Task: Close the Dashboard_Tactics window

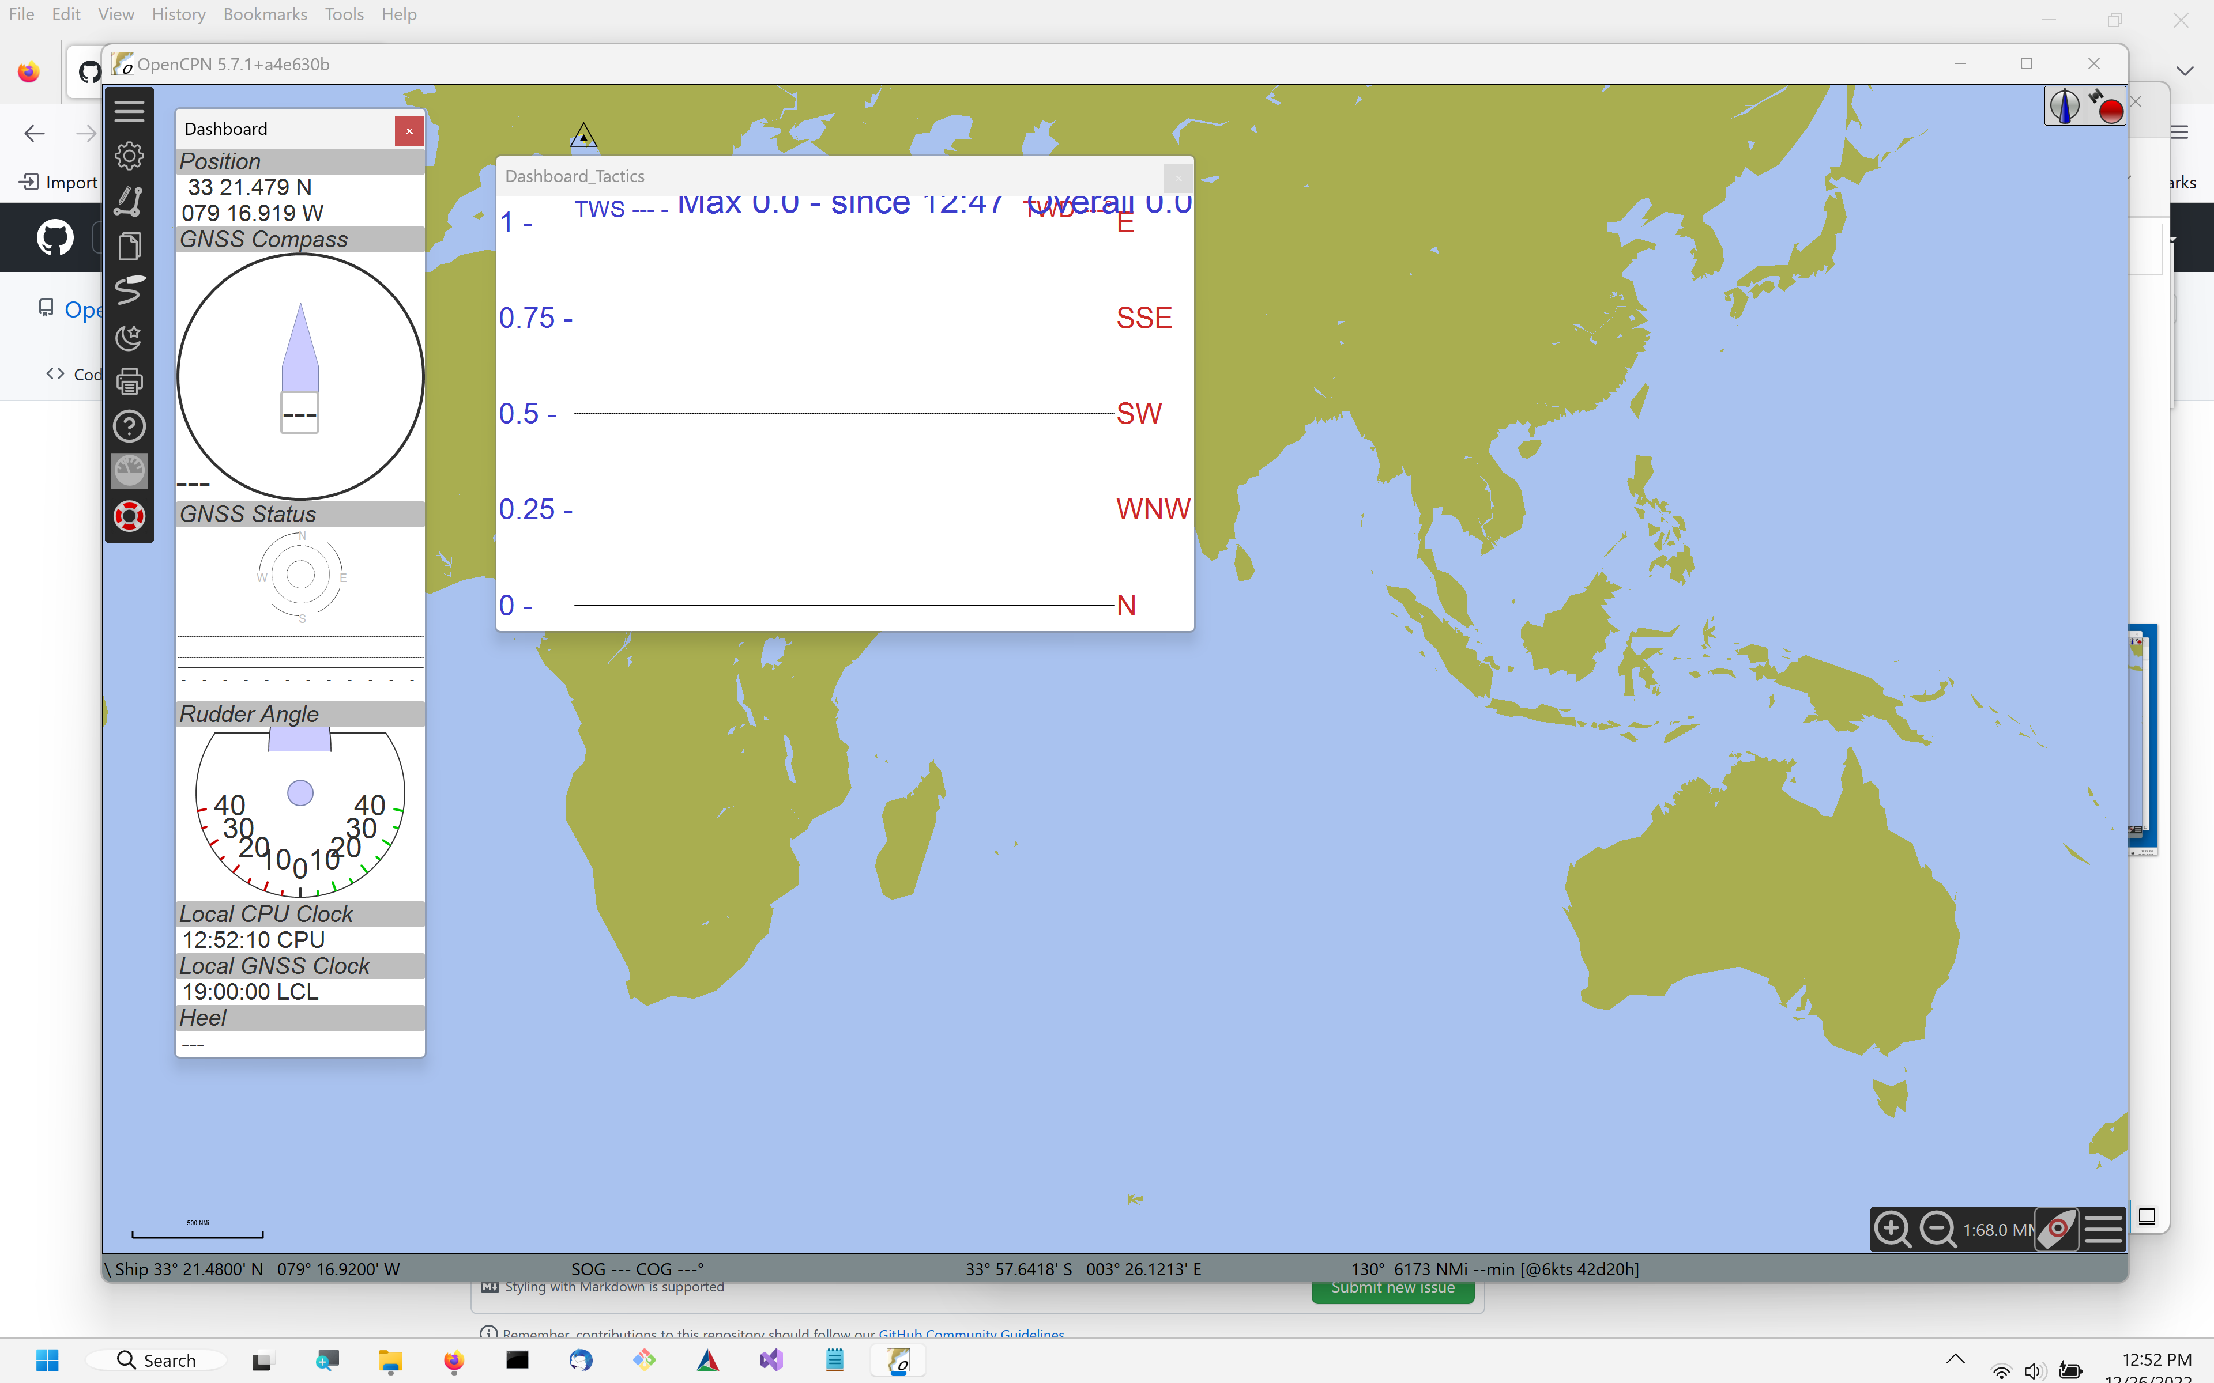Action: pyautogui.click(x=1177, y=177)
